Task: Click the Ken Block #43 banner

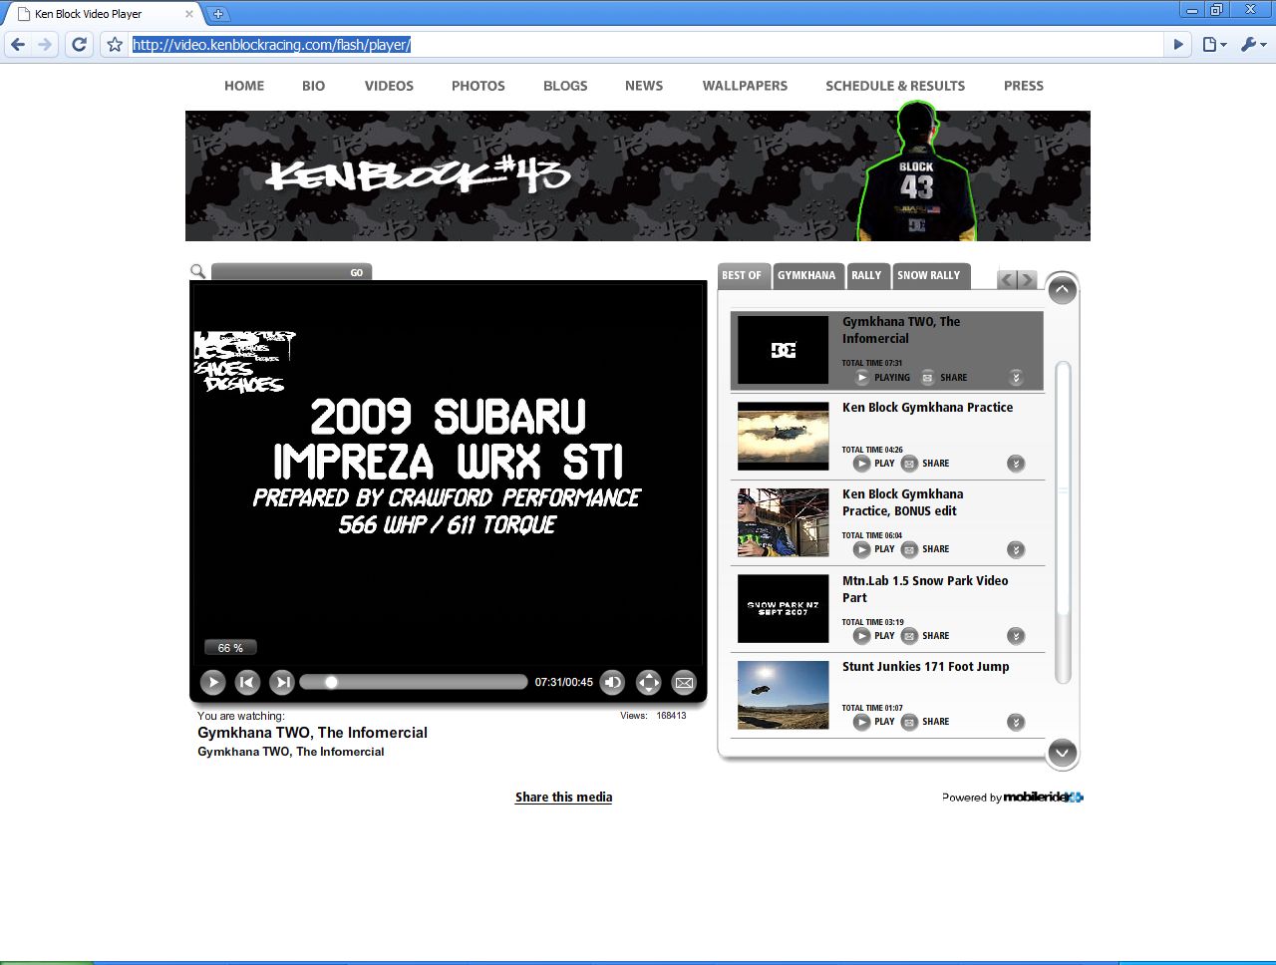Action: (x=638, y=175)
